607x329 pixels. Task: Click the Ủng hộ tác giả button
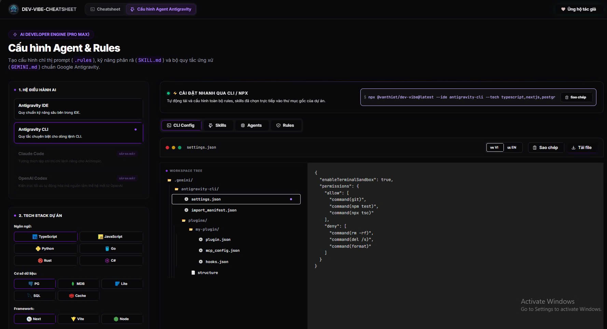[578, 9]
